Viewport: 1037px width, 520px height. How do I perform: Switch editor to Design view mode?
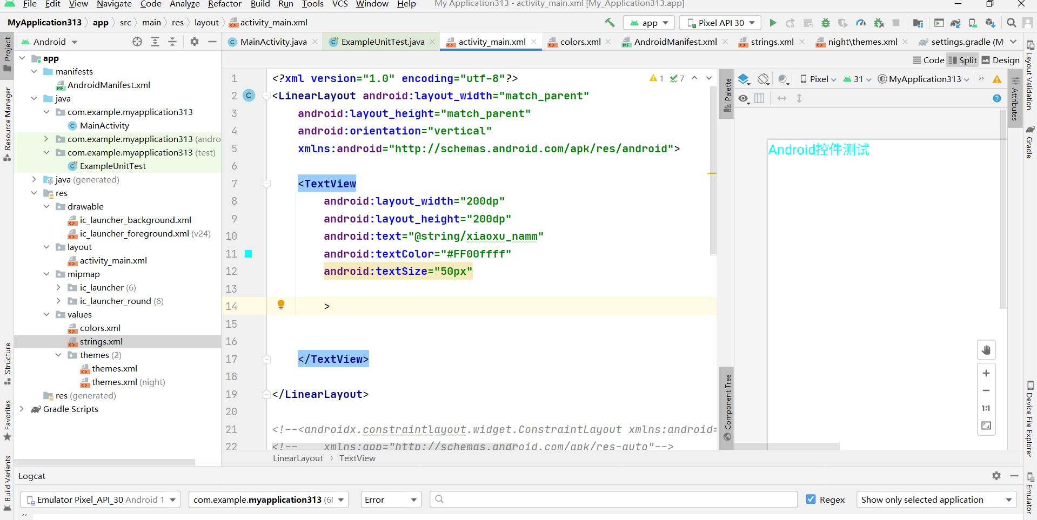(1000, 60)
